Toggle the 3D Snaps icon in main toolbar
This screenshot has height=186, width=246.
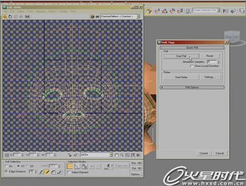157,11
